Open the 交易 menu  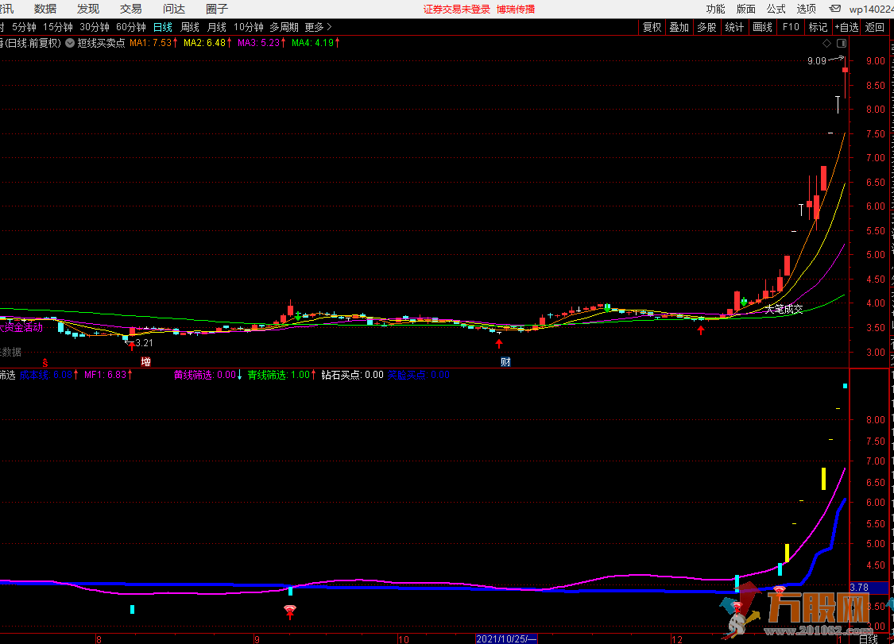(x=130, y=9)
